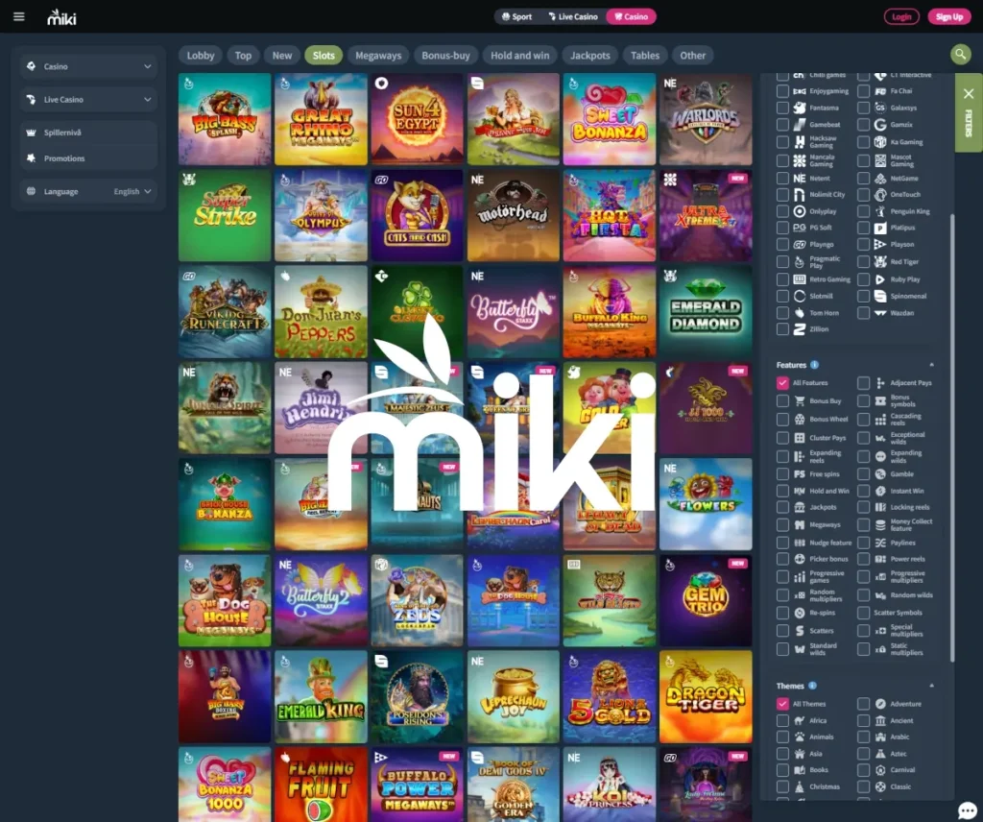Open the Flaming Fruit game thumbnail
983x822 pixels.
[321, 785]
